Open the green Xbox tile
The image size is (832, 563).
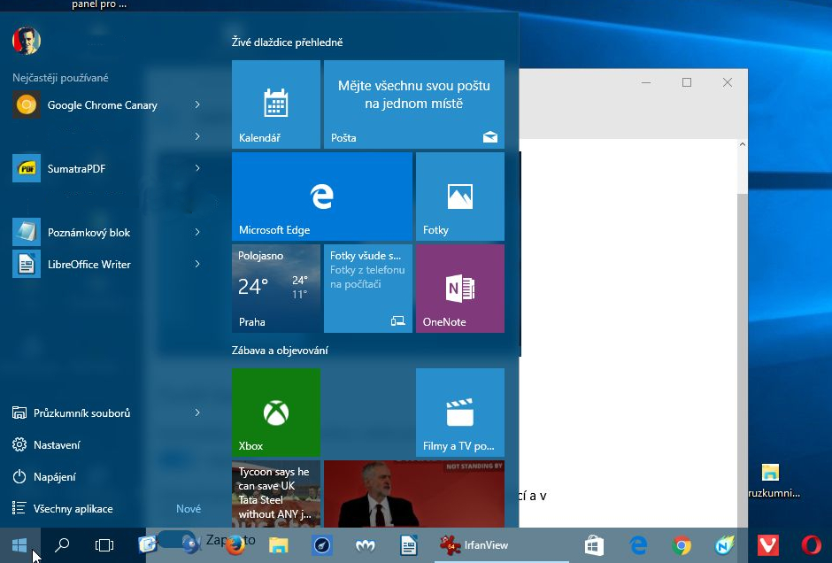[x=275, y=413]
